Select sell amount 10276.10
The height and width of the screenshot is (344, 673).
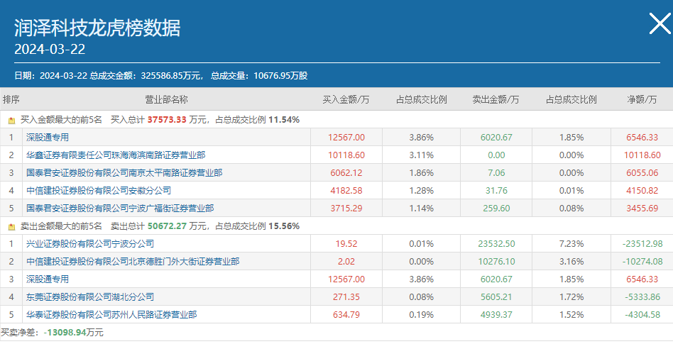click(x=496, y=261)
